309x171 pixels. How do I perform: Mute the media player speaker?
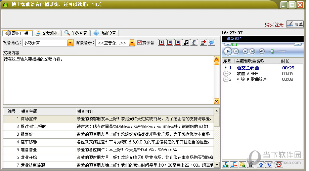(262, 52)
